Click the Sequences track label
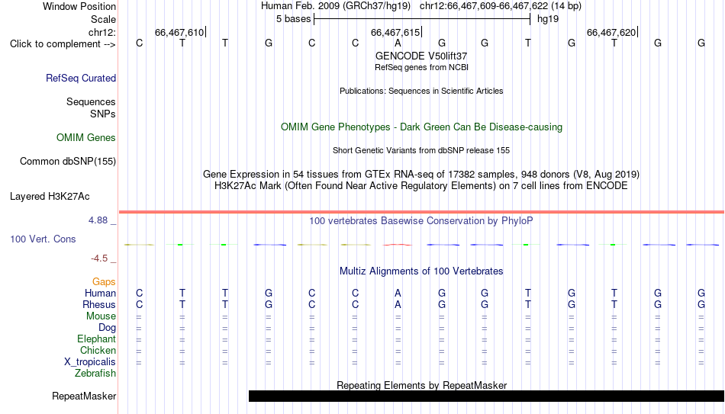The image size is (725, 414). [91, 101]
